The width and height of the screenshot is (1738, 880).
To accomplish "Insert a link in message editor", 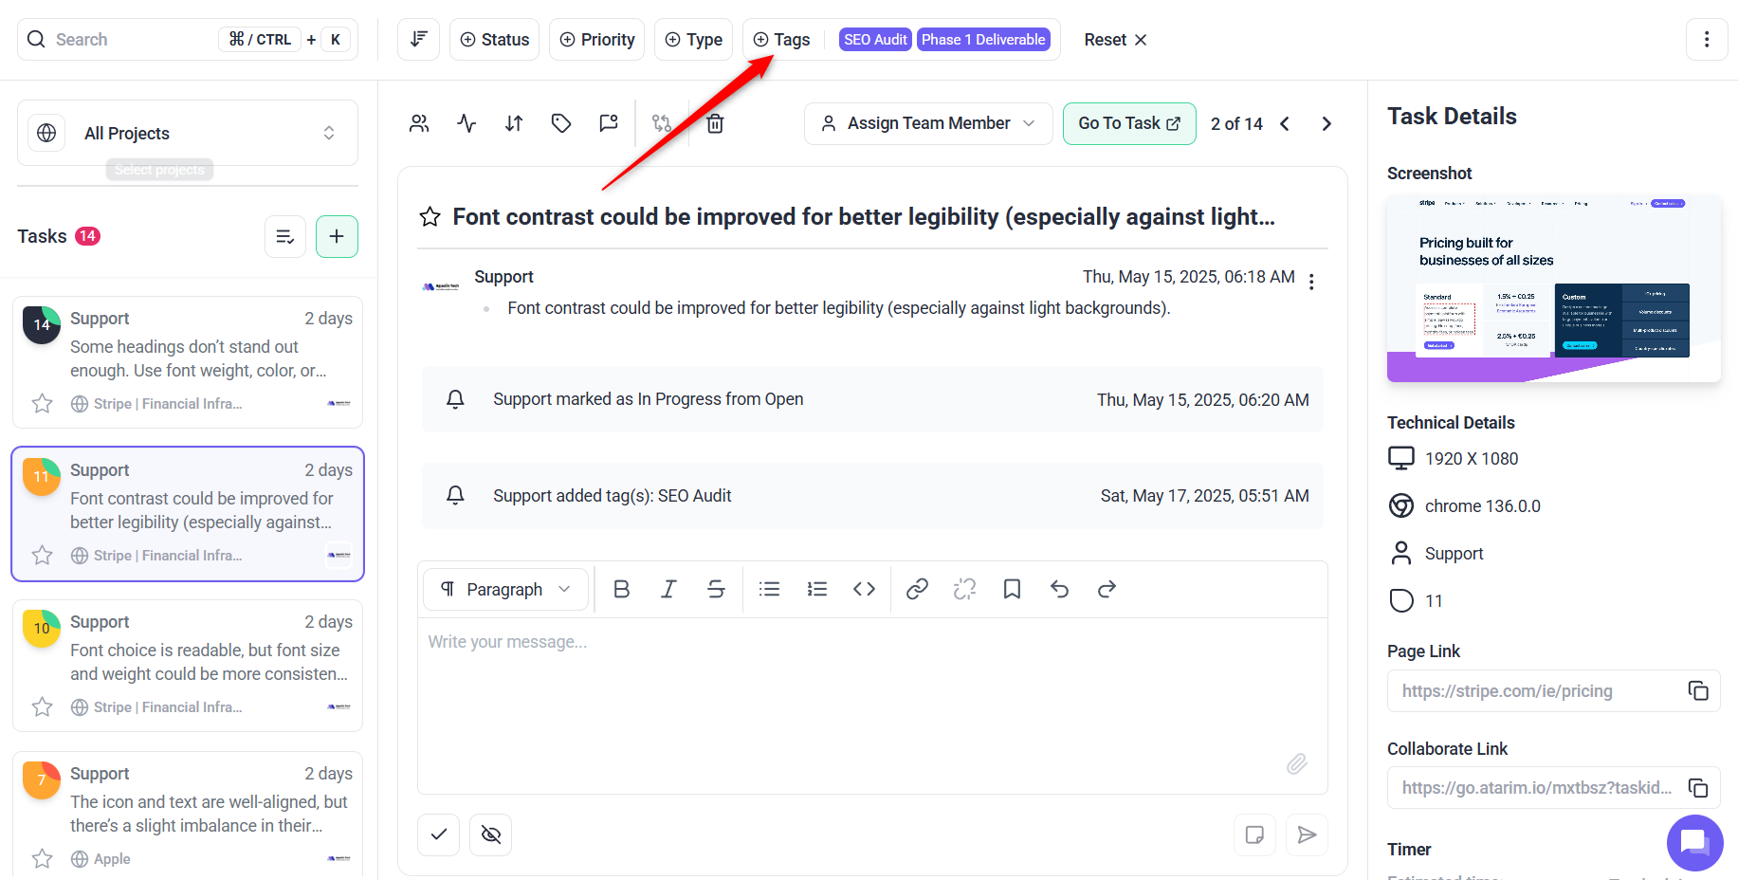I will [x=917, y=590].
